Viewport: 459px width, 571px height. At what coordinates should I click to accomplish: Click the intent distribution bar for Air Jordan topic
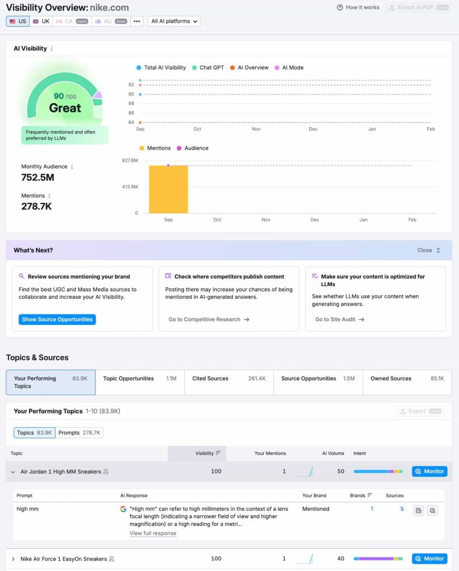[377, 471]
